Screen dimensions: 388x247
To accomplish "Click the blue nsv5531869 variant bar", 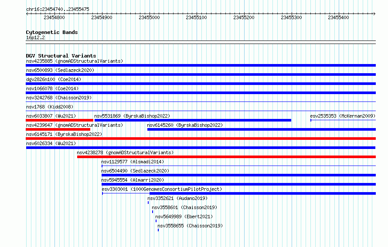I will 193,120.
